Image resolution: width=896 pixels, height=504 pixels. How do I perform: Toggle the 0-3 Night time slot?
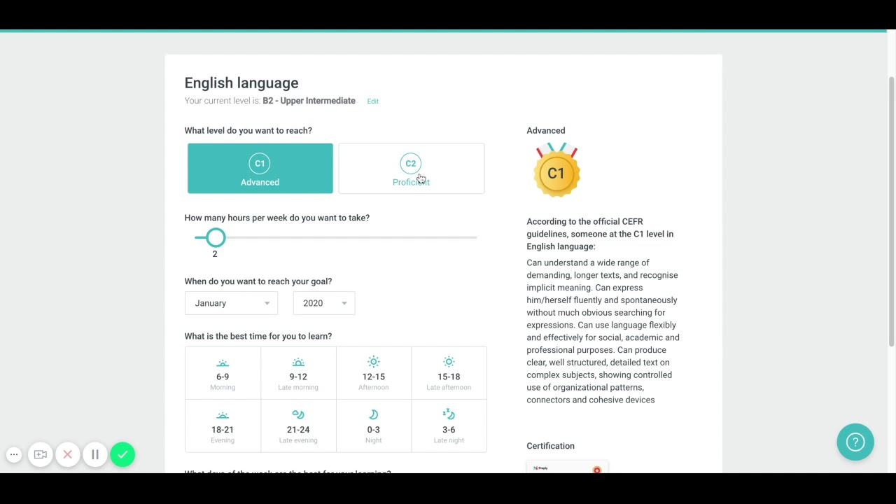coord(374,426)
